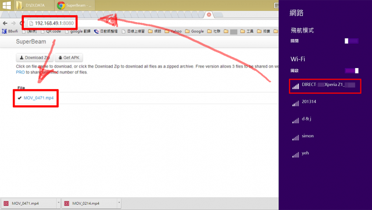The width and height of the screenshot is (372, 210).
Task: Toggle the Airplane mode (飛航模式) switch
Action: click(x=351, y=41)
